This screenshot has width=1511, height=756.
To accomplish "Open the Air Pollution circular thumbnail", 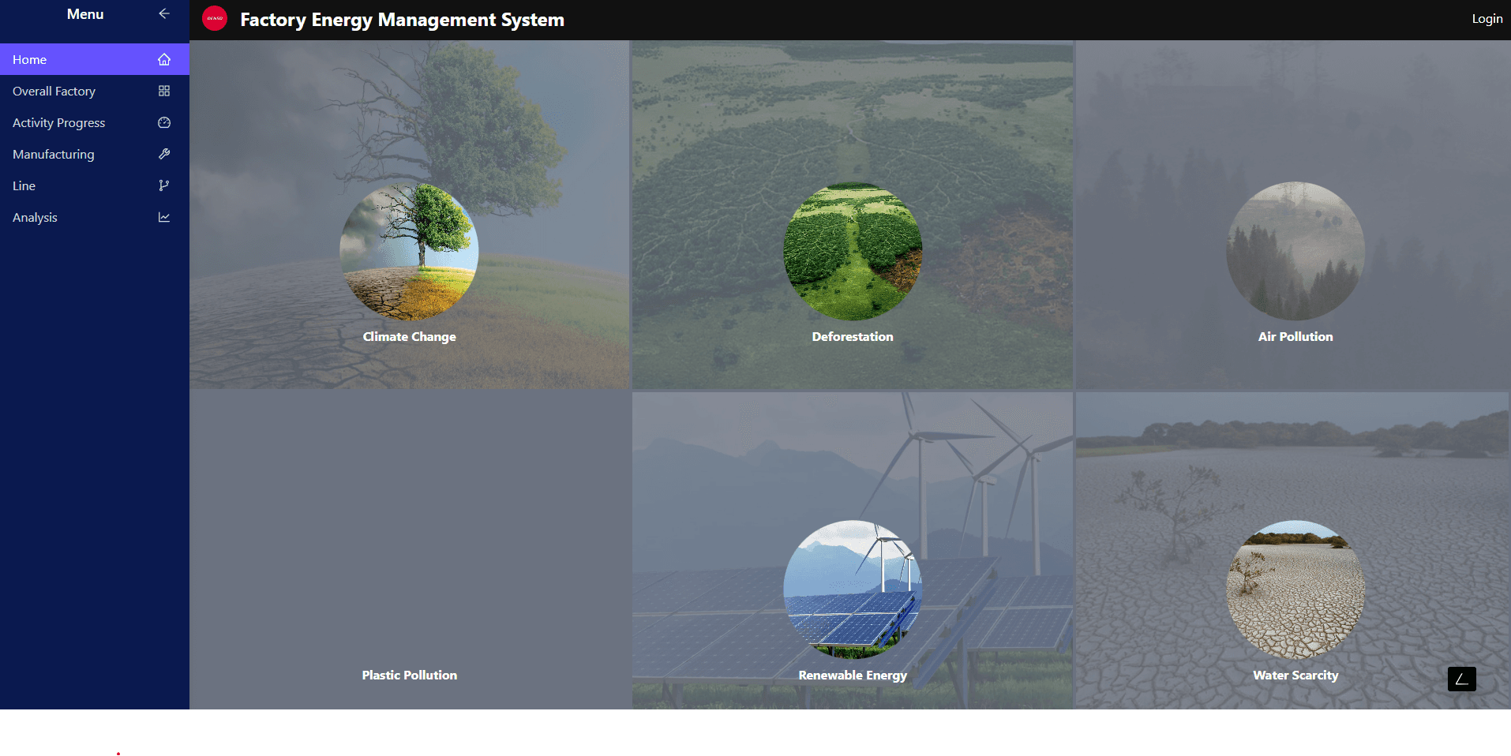I will pos(1295,251).
